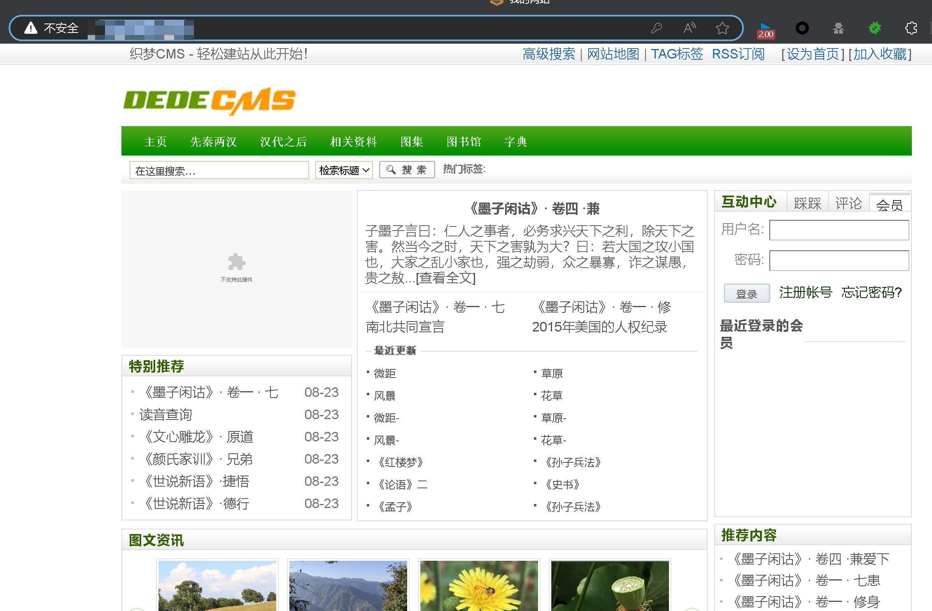This screenshot has height=611, width=932.
Task: Open the video speed 2.00 extension
Action: (x=765, y=30)
